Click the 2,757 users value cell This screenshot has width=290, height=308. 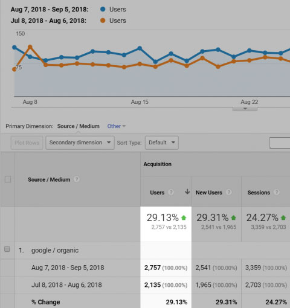(166, 268)
